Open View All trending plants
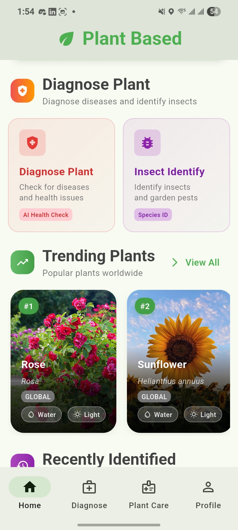Screen dimensions: 238x530 pyautogui.click(x=202, y=262)
